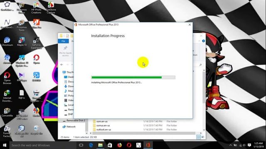Open the Convertilla desktop shortcut
Screen dimensions: 266x149
(7, 112)
